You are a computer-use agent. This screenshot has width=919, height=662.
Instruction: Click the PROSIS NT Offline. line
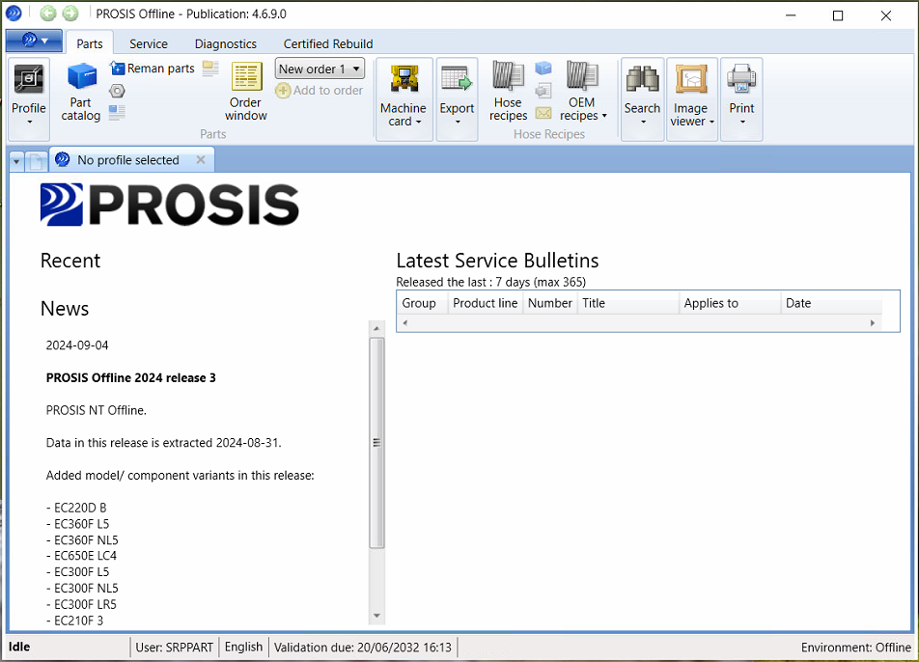[97, 410]
